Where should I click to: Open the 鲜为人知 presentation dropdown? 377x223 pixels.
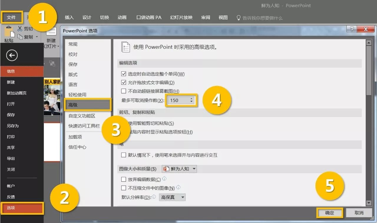click(179, 169)
